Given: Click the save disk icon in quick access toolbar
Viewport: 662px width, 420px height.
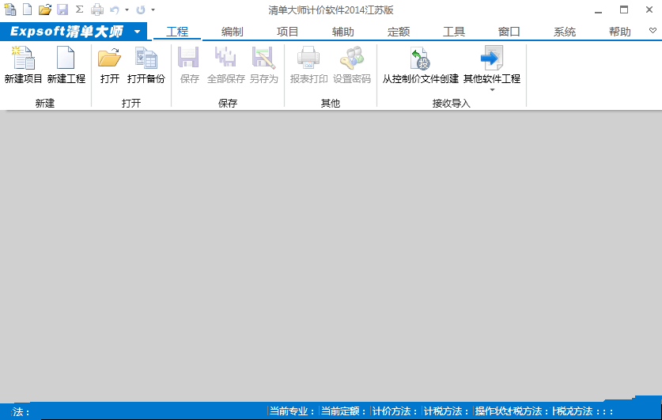Looking at the screenshot, I should (62, 9).
